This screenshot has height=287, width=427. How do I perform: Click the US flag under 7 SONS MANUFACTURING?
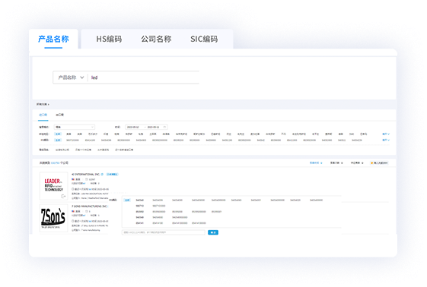click(73, 211)
